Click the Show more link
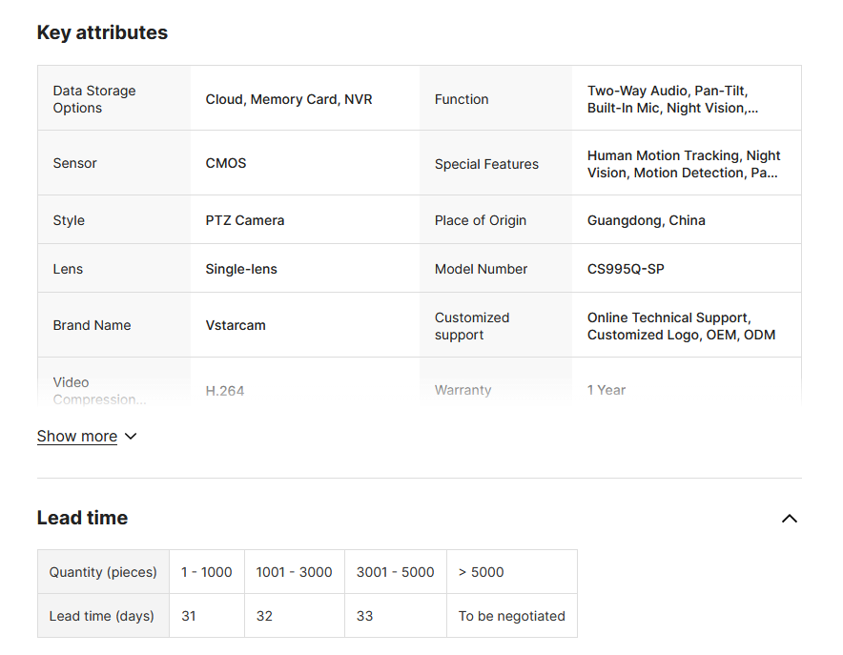843x655 pixels. [76, 436]
